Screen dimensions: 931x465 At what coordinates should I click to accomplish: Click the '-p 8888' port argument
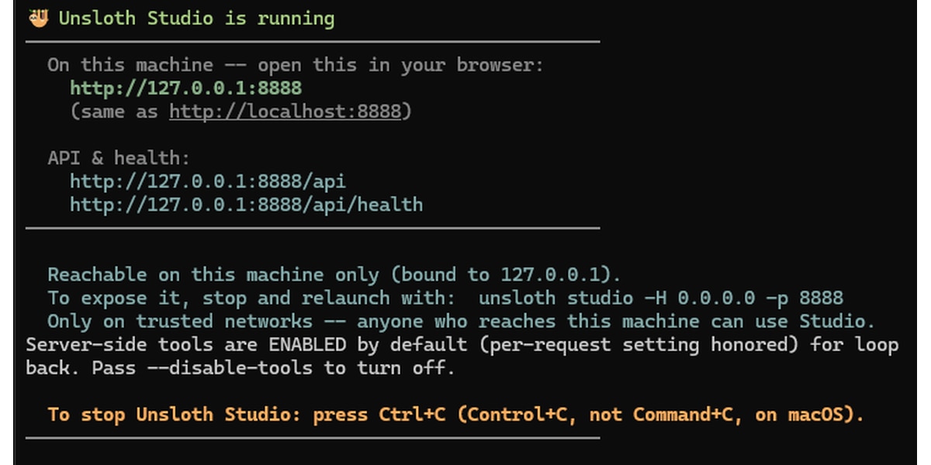pyautogui.click(x=805, y=298)
